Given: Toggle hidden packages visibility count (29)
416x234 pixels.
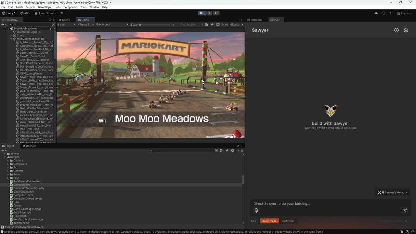Looking at the screenshot, I should tap(240, 150).
